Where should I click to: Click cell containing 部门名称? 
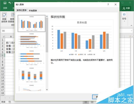[10, 43]
